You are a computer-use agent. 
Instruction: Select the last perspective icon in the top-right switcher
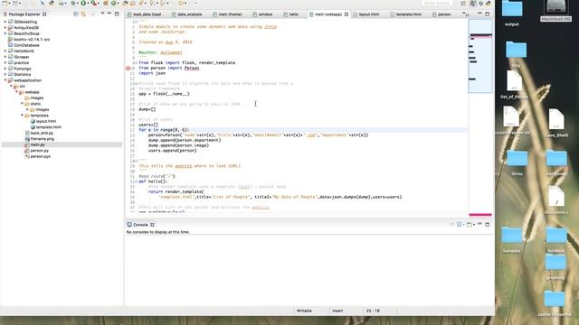(488, 4)
